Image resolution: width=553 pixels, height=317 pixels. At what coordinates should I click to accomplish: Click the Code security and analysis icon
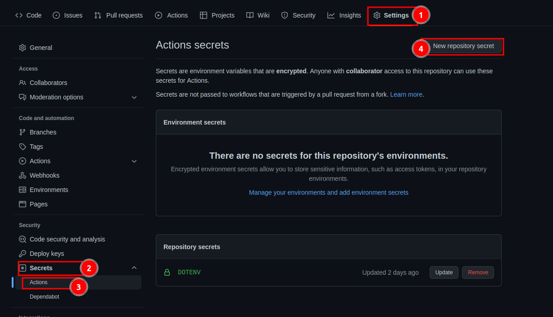click(23, 239)
